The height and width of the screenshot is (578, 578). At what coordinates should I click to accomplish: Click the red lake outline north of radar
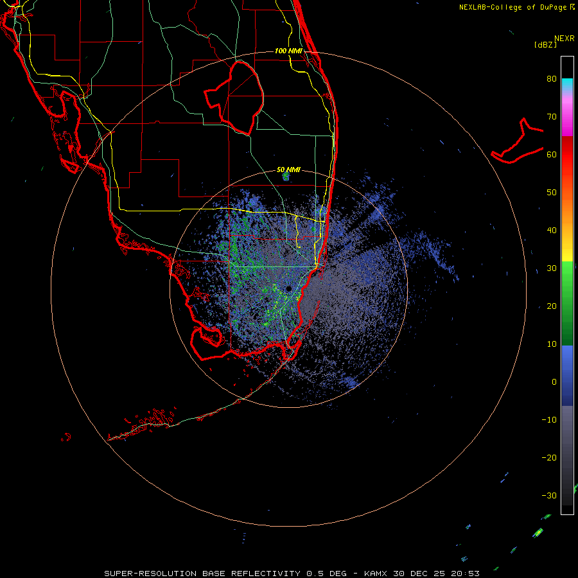pos(234,98)
